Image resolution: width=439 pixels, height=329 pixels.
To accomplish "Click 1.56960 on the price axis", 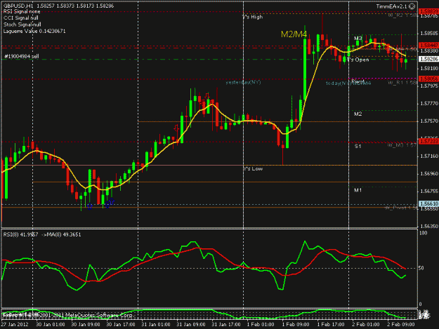I will tap(429, 174).
